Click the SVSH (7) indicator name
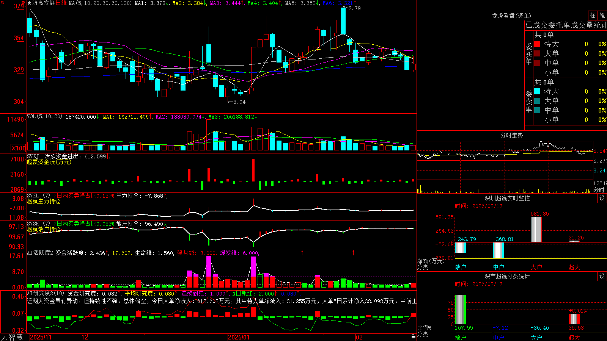 38,224
